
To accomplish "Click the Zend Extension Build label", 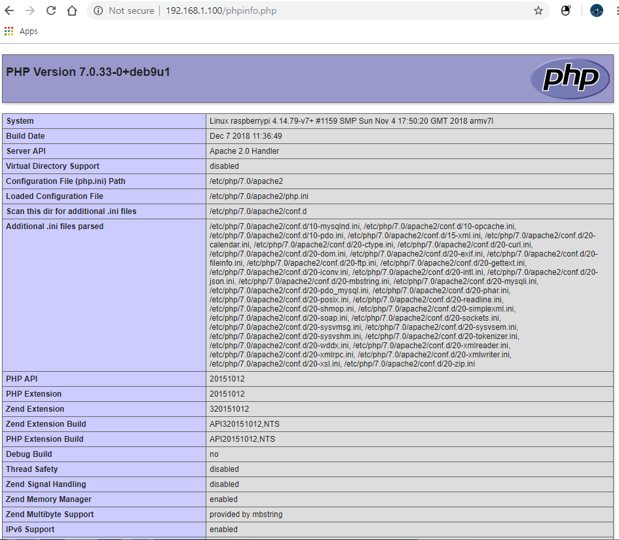I will tap(46, 424).
